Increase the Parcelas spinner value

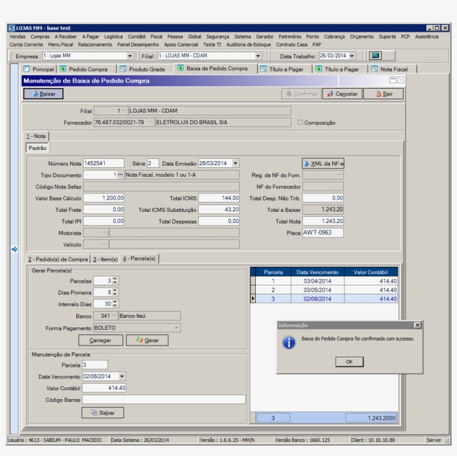(x=115, y=279)
